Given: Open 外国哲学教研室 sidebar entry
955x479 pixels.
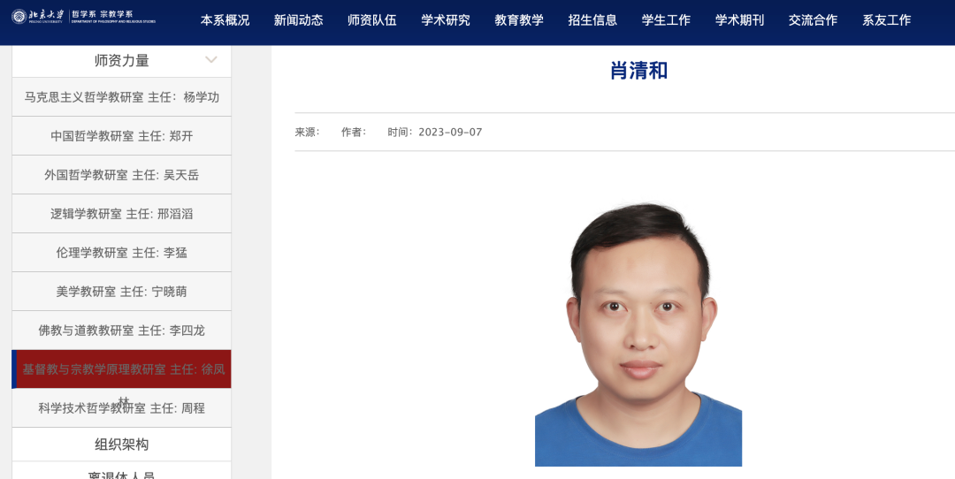Looking at the screenshot, I should (x=122, y=175).
